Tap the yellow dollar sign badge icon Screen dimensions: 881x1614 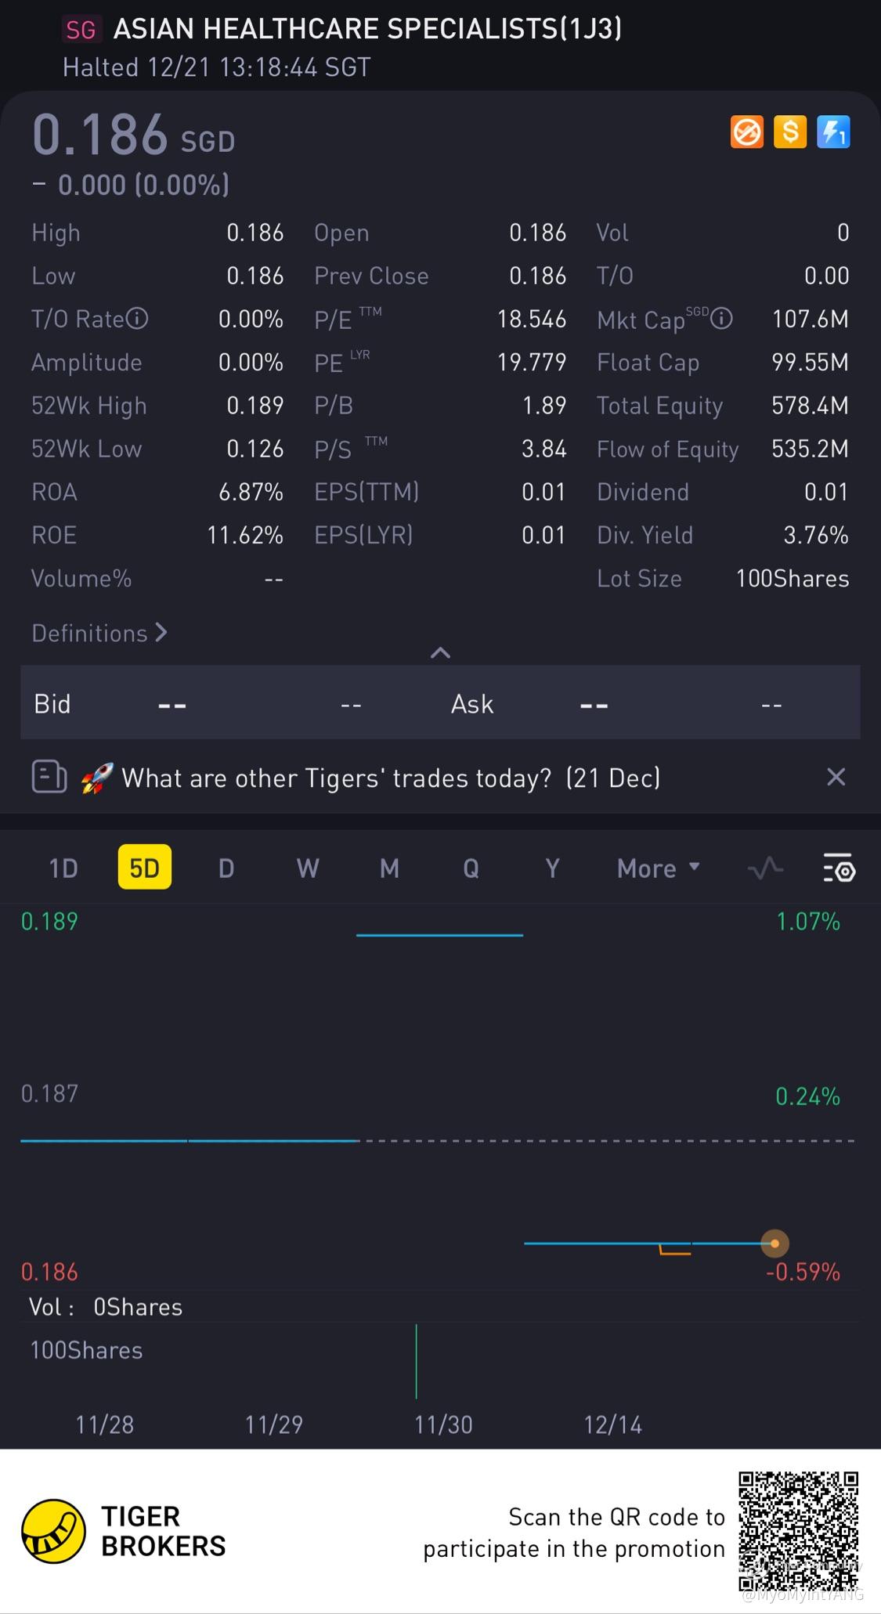[790, 132]
